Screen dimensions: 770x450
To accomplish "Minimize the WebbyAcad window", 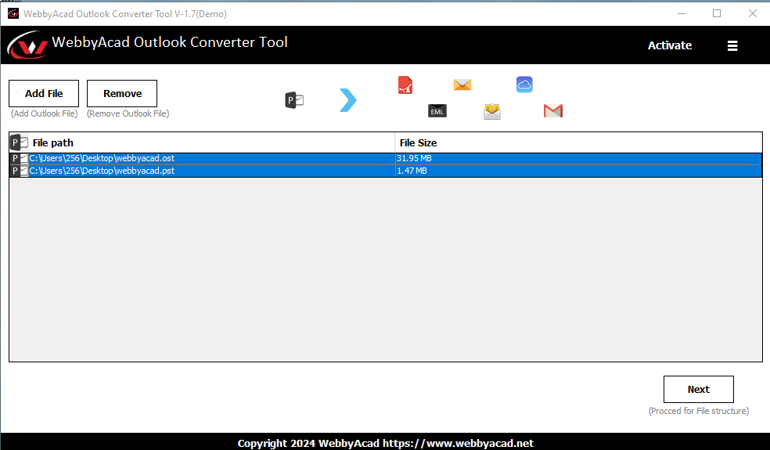I will pos(681,14).
